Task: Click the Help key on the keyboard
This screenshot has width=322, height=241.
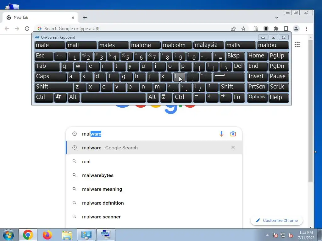Action: tap(279, 98)
